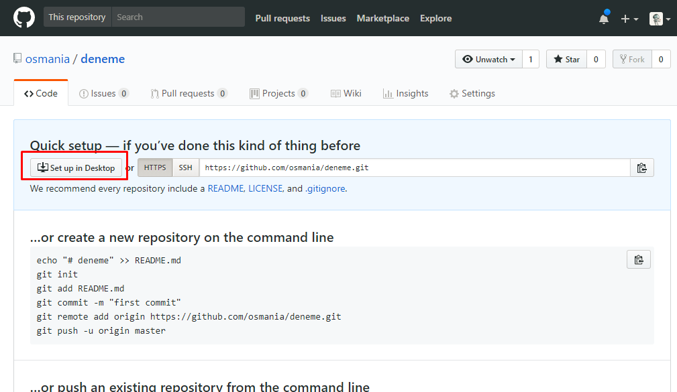This screenshot has height=392, width=677.
Task: Copy the repository URL to clipboard
Action: (642, 168)
